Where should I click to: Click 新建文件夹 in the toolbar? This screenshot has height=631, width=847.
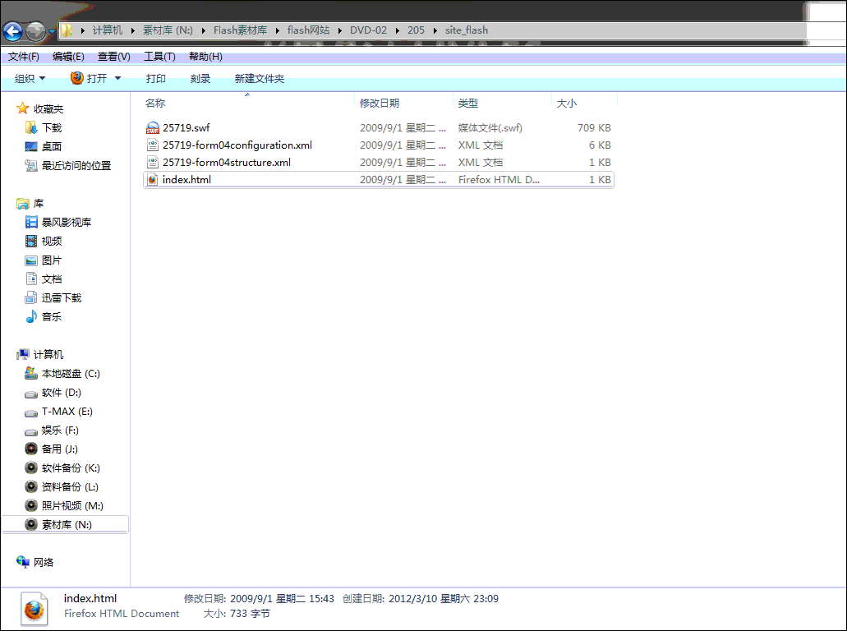coord(260,79)
